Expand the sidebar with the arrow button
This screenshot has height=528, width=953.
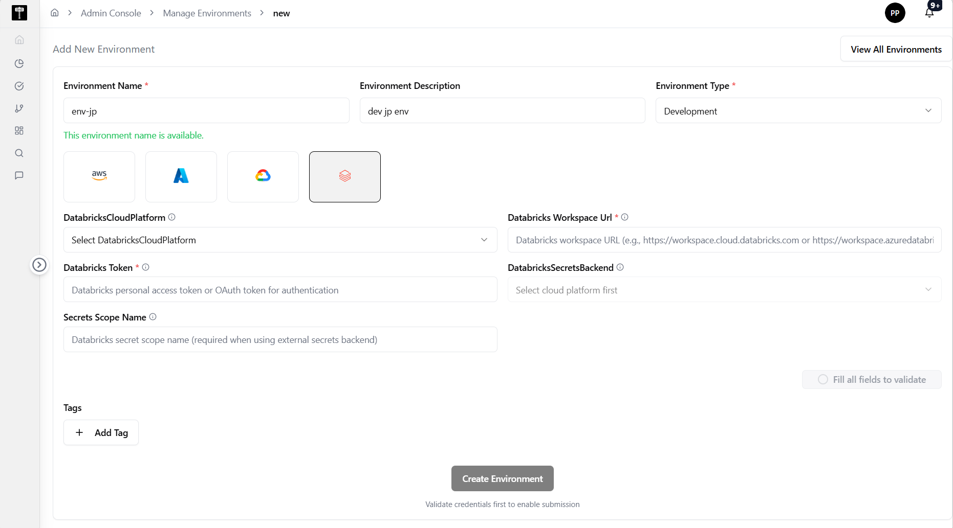[39, 265]
